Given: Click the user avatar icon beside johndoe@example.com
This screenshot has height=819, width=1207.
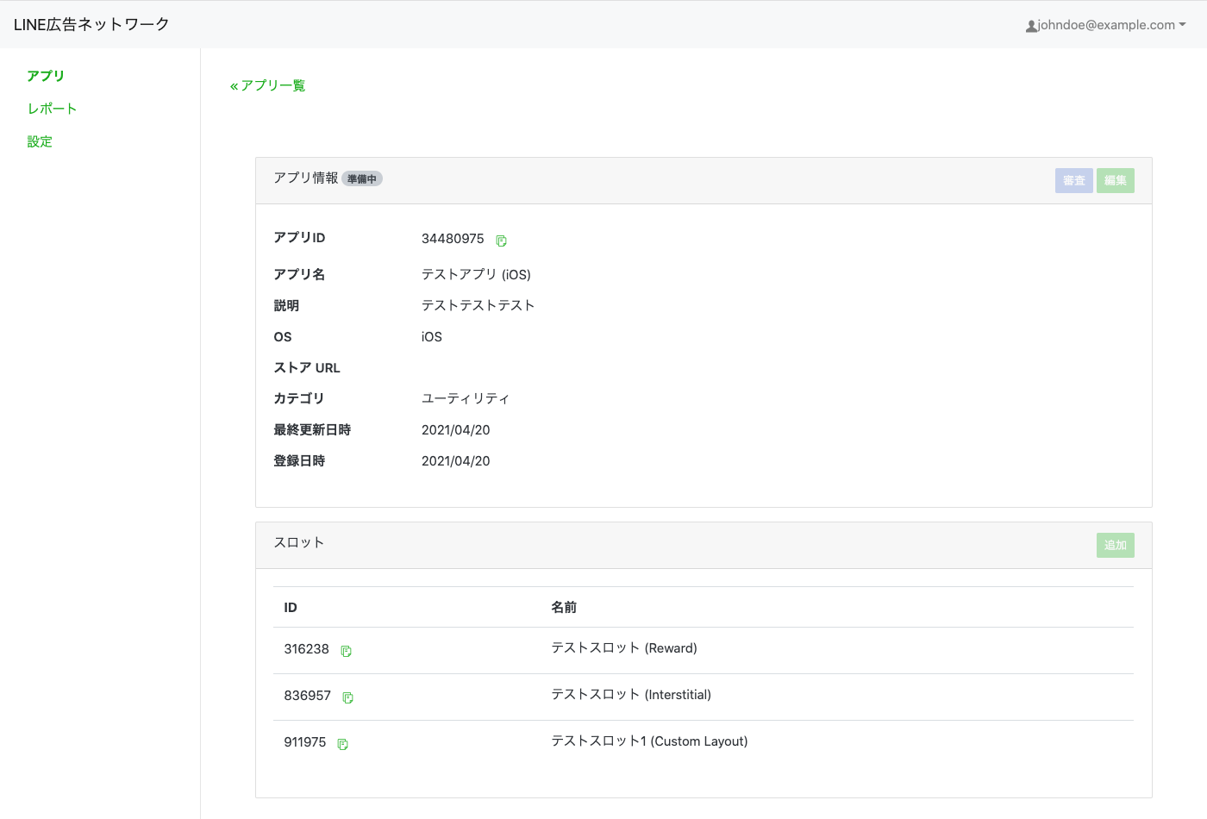Looking at the screenshot, I should [1031, 26].
